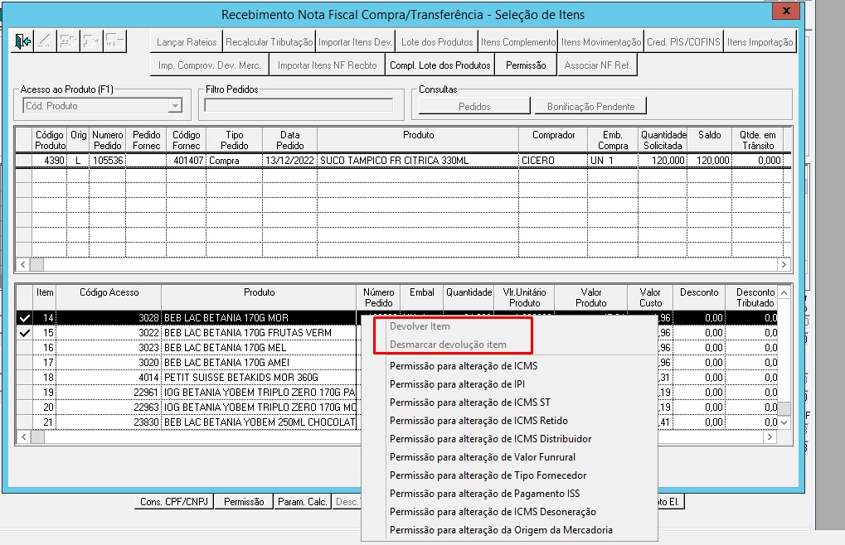
Task: Click the Lançar Rateios button
Action: (186, 42)
